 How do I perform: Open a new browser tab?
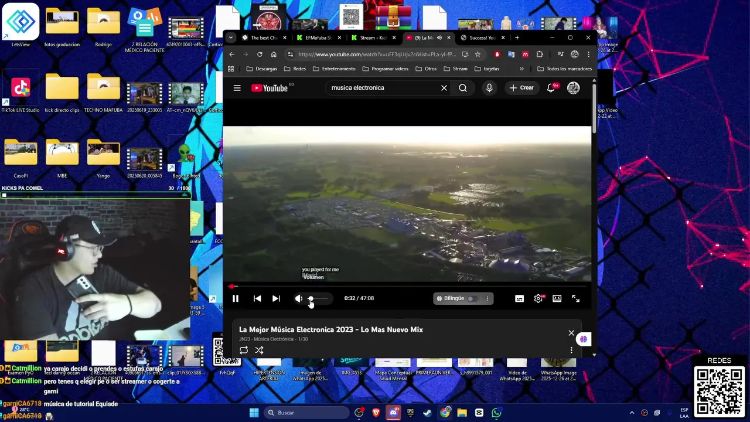coord(517,38)
